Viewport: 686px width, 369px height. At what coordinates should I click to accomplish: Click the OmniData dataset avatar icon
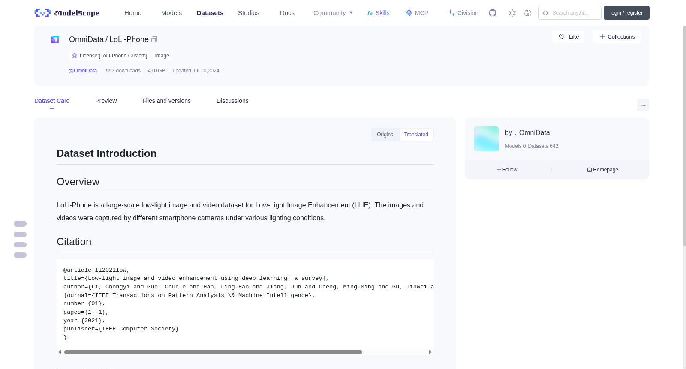(x=55, y=39)
